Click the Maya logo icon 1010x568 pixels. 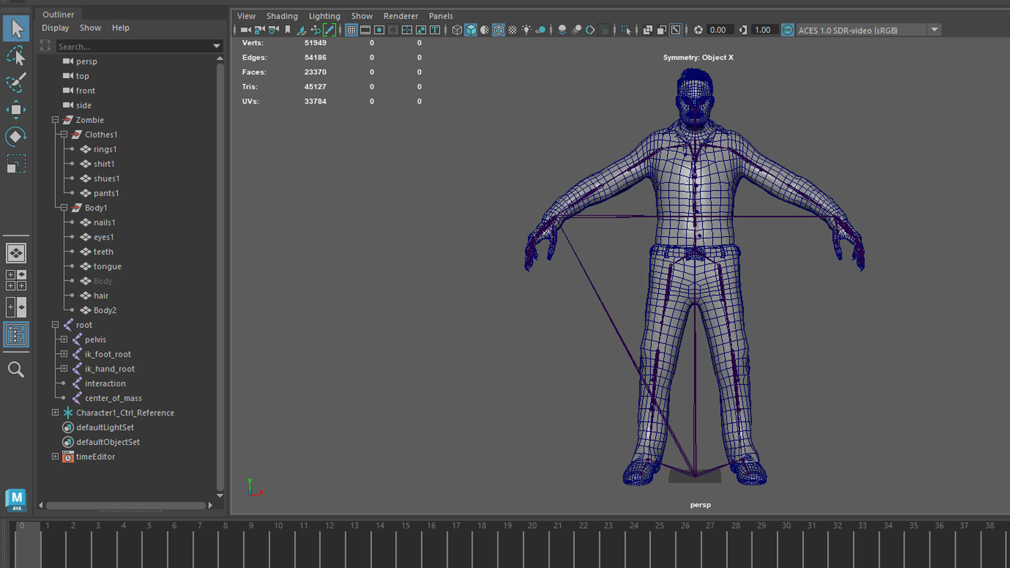17,500
